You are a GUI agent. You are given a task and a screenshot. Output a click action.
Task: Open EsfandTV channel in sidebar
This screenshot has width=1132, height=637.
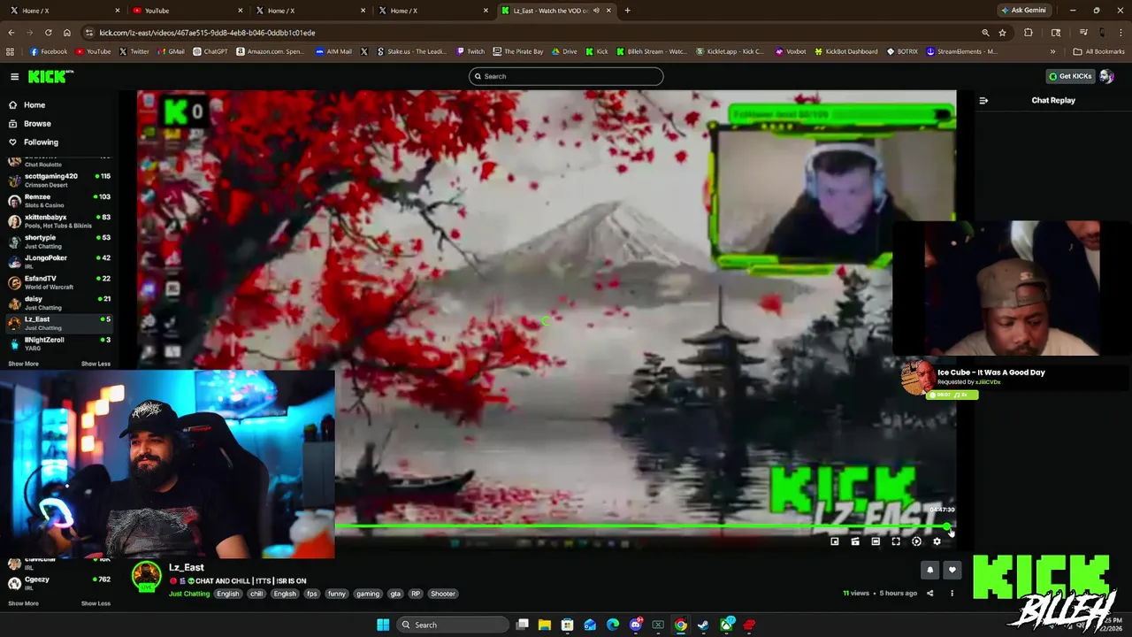(60, 281)
